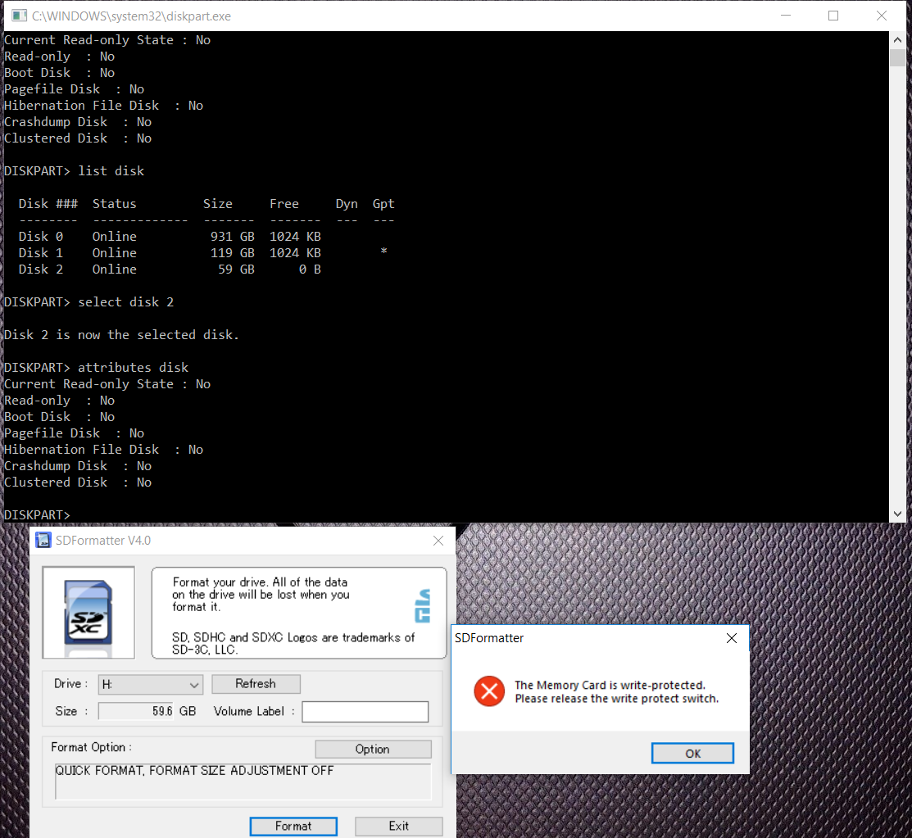Open the Drive dropdown showing H:
Screen dimensions: 912x838
point(151,685)
